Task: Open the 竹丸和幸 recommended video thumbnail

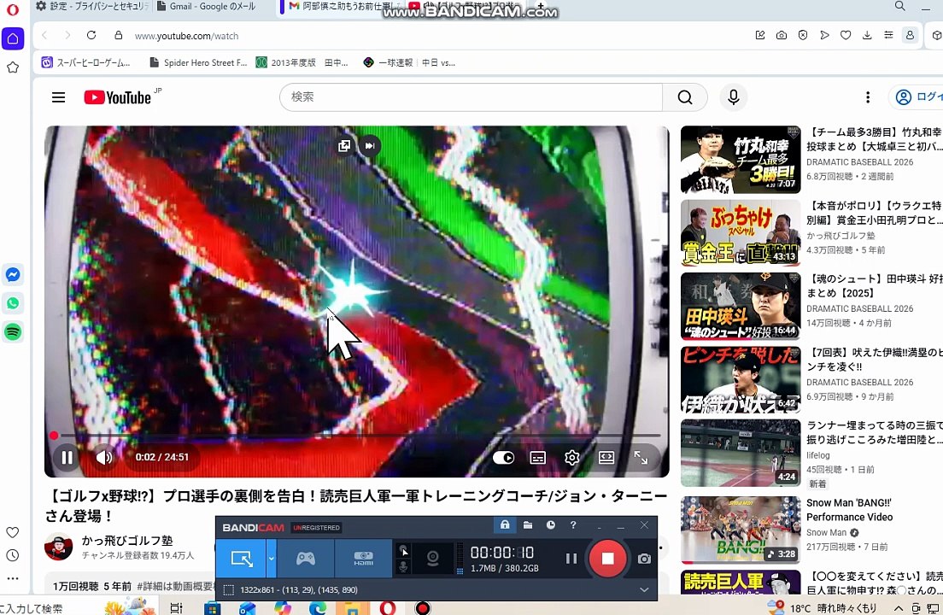Action: 741,160
